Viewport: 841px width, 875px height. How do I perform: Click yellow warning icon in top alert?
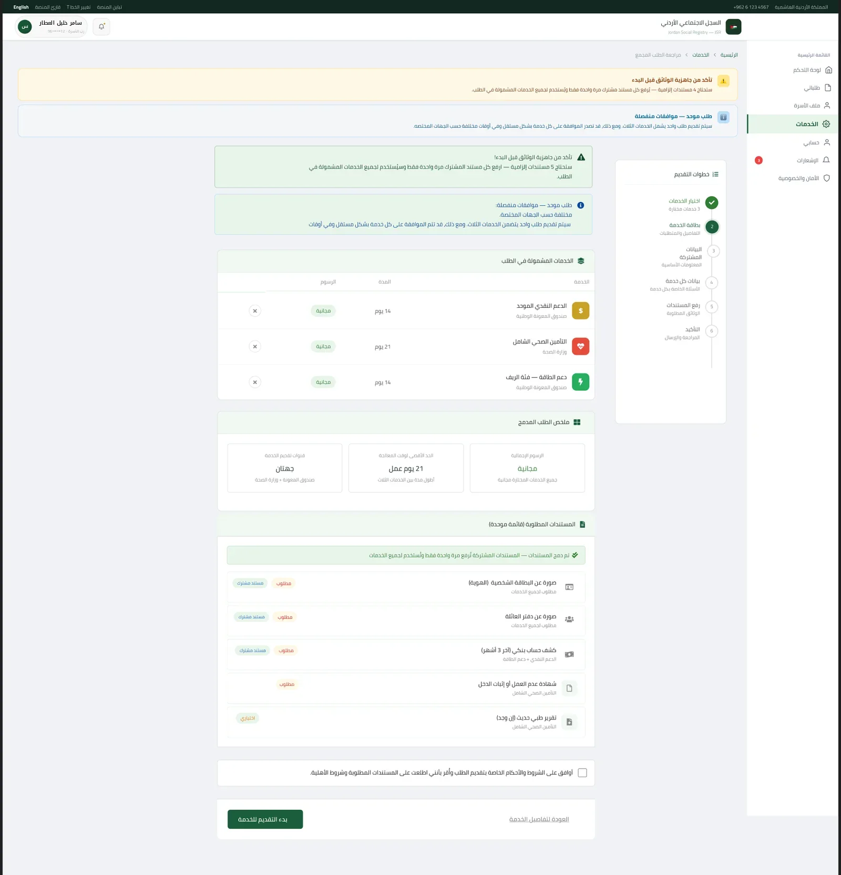[x=723, y=81]
